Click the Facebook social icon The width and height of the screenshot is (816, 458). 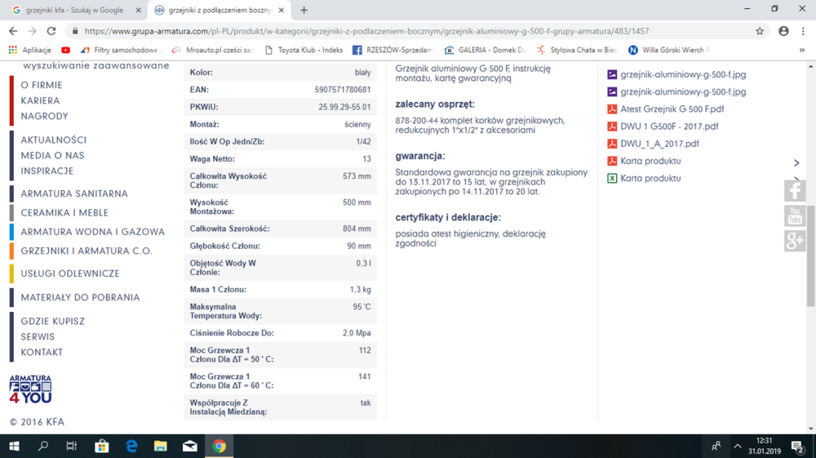pyautogui.click(x=795, y=190)
